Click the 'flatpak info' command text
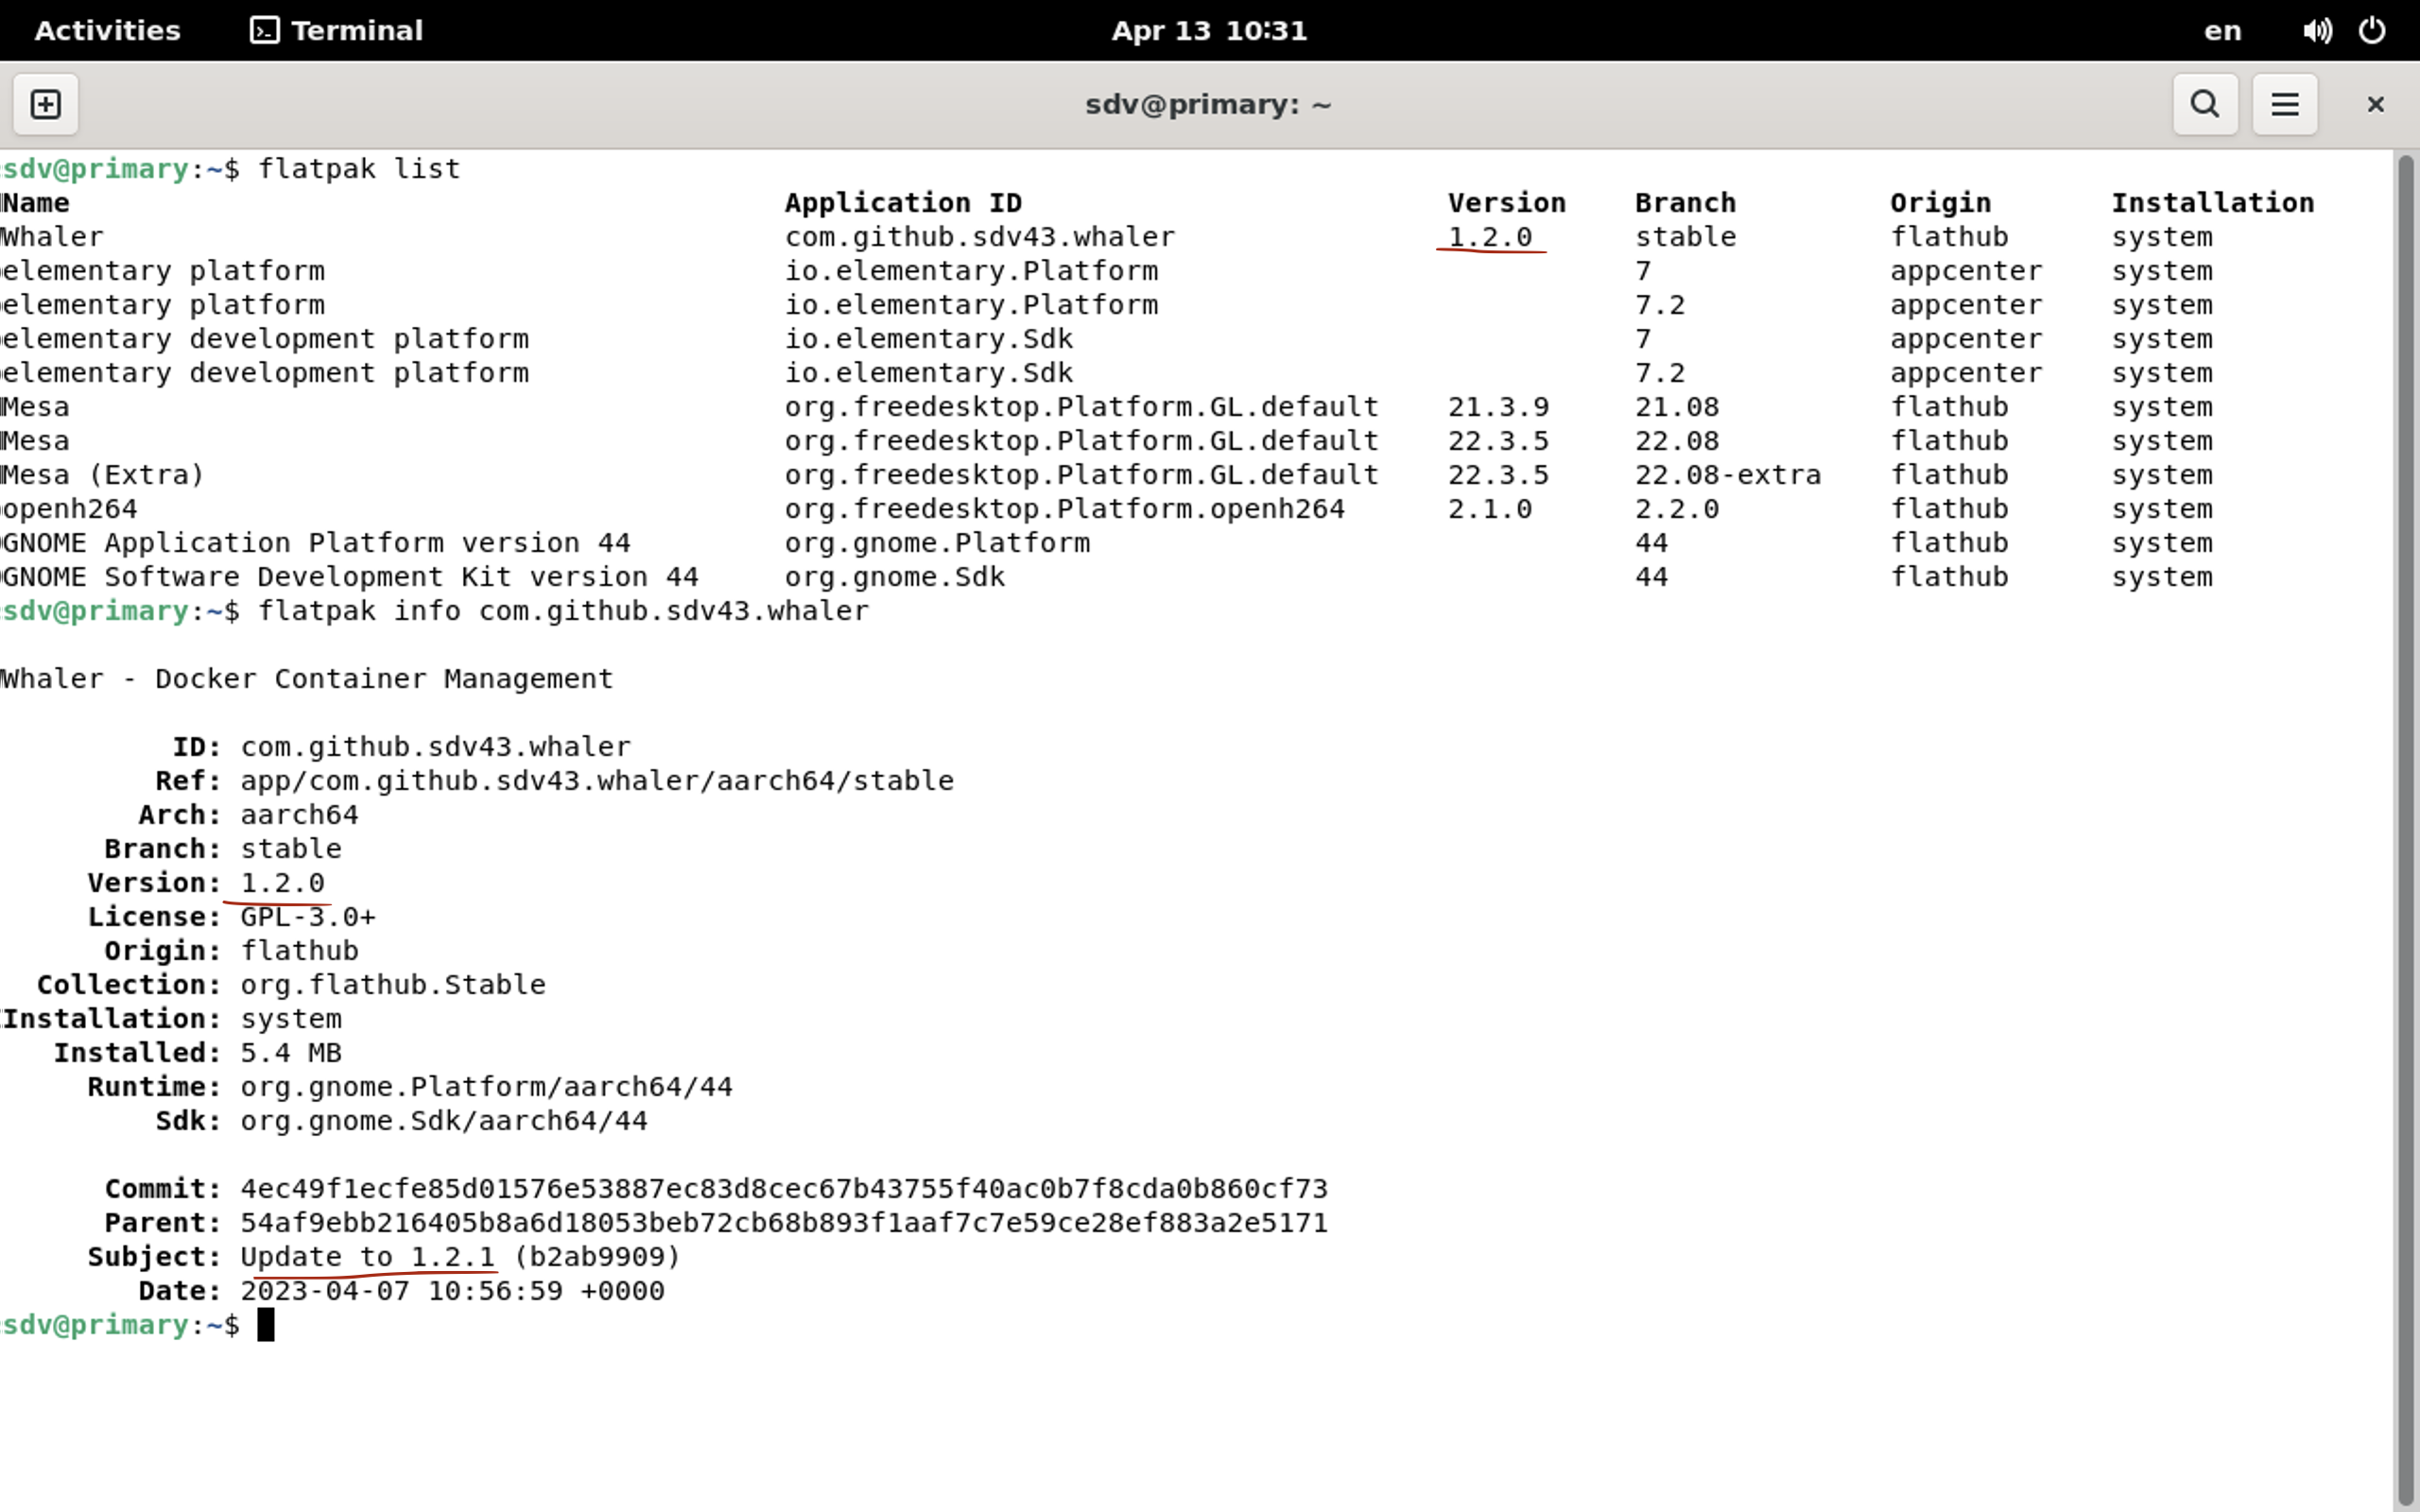Viewport: 2420px width, 1512px height. pos(359,611)
